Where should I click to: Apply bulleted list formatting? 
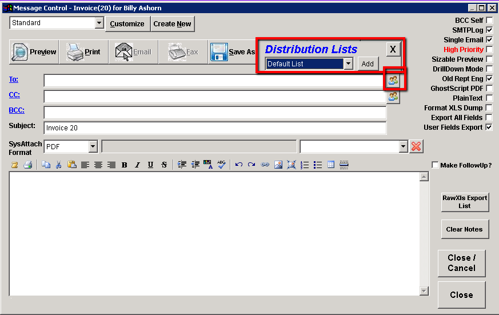click(318, 165)
